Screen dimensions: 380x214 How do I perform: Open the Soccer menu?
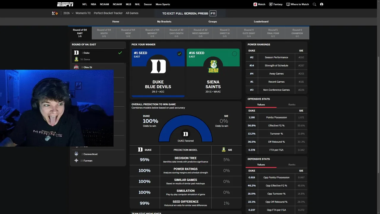pyautogui.click(x=148, y=4)
